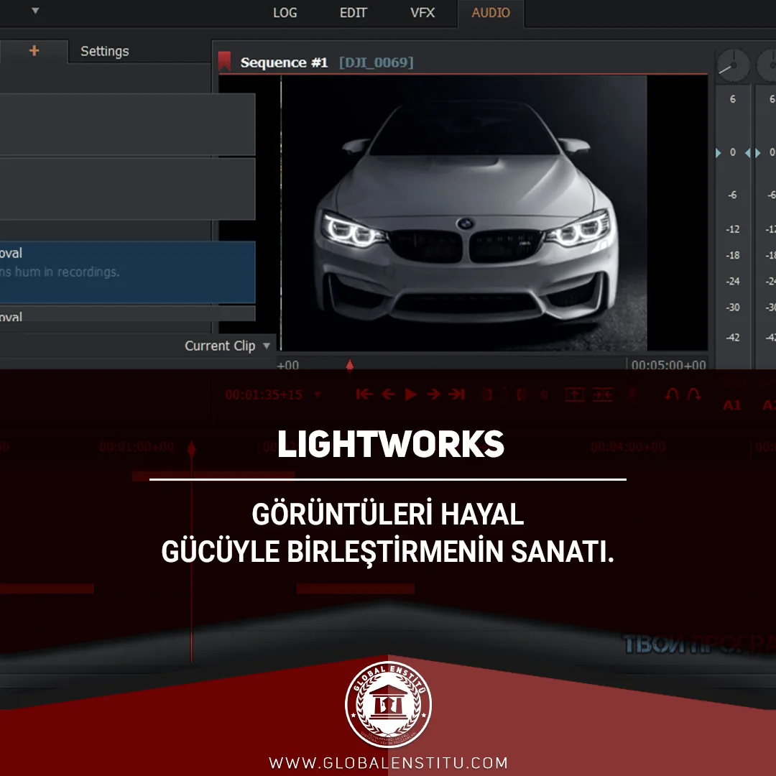Click the lift up-arrow box icon
The height and width of the screenshot is (776, 776).
point(575,394)
